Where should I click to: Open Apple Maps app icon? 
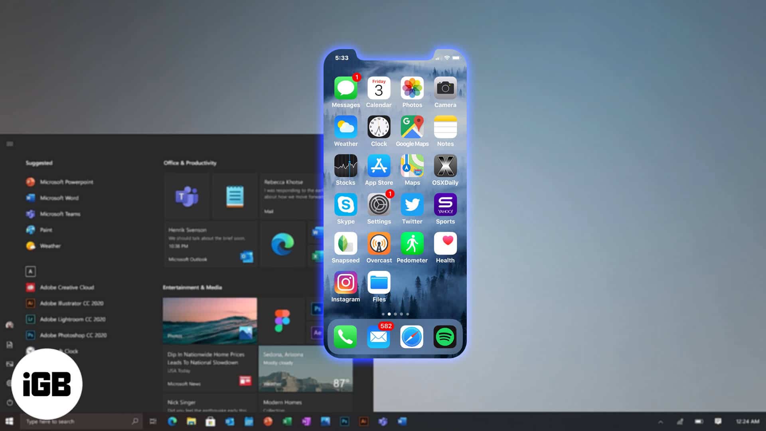tap(412, 166)
